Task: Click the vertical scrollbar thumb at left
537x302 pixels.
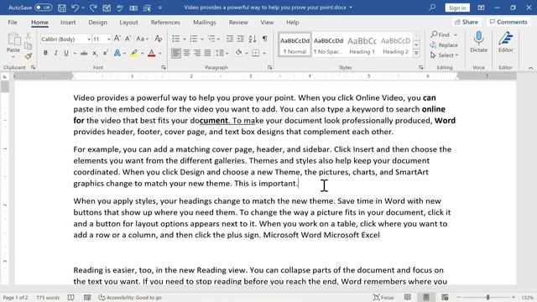Action: 5,87
